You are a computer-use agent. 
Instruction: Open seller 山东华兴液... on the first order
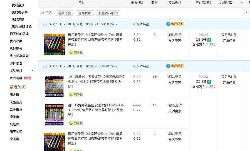coord(143,24)
